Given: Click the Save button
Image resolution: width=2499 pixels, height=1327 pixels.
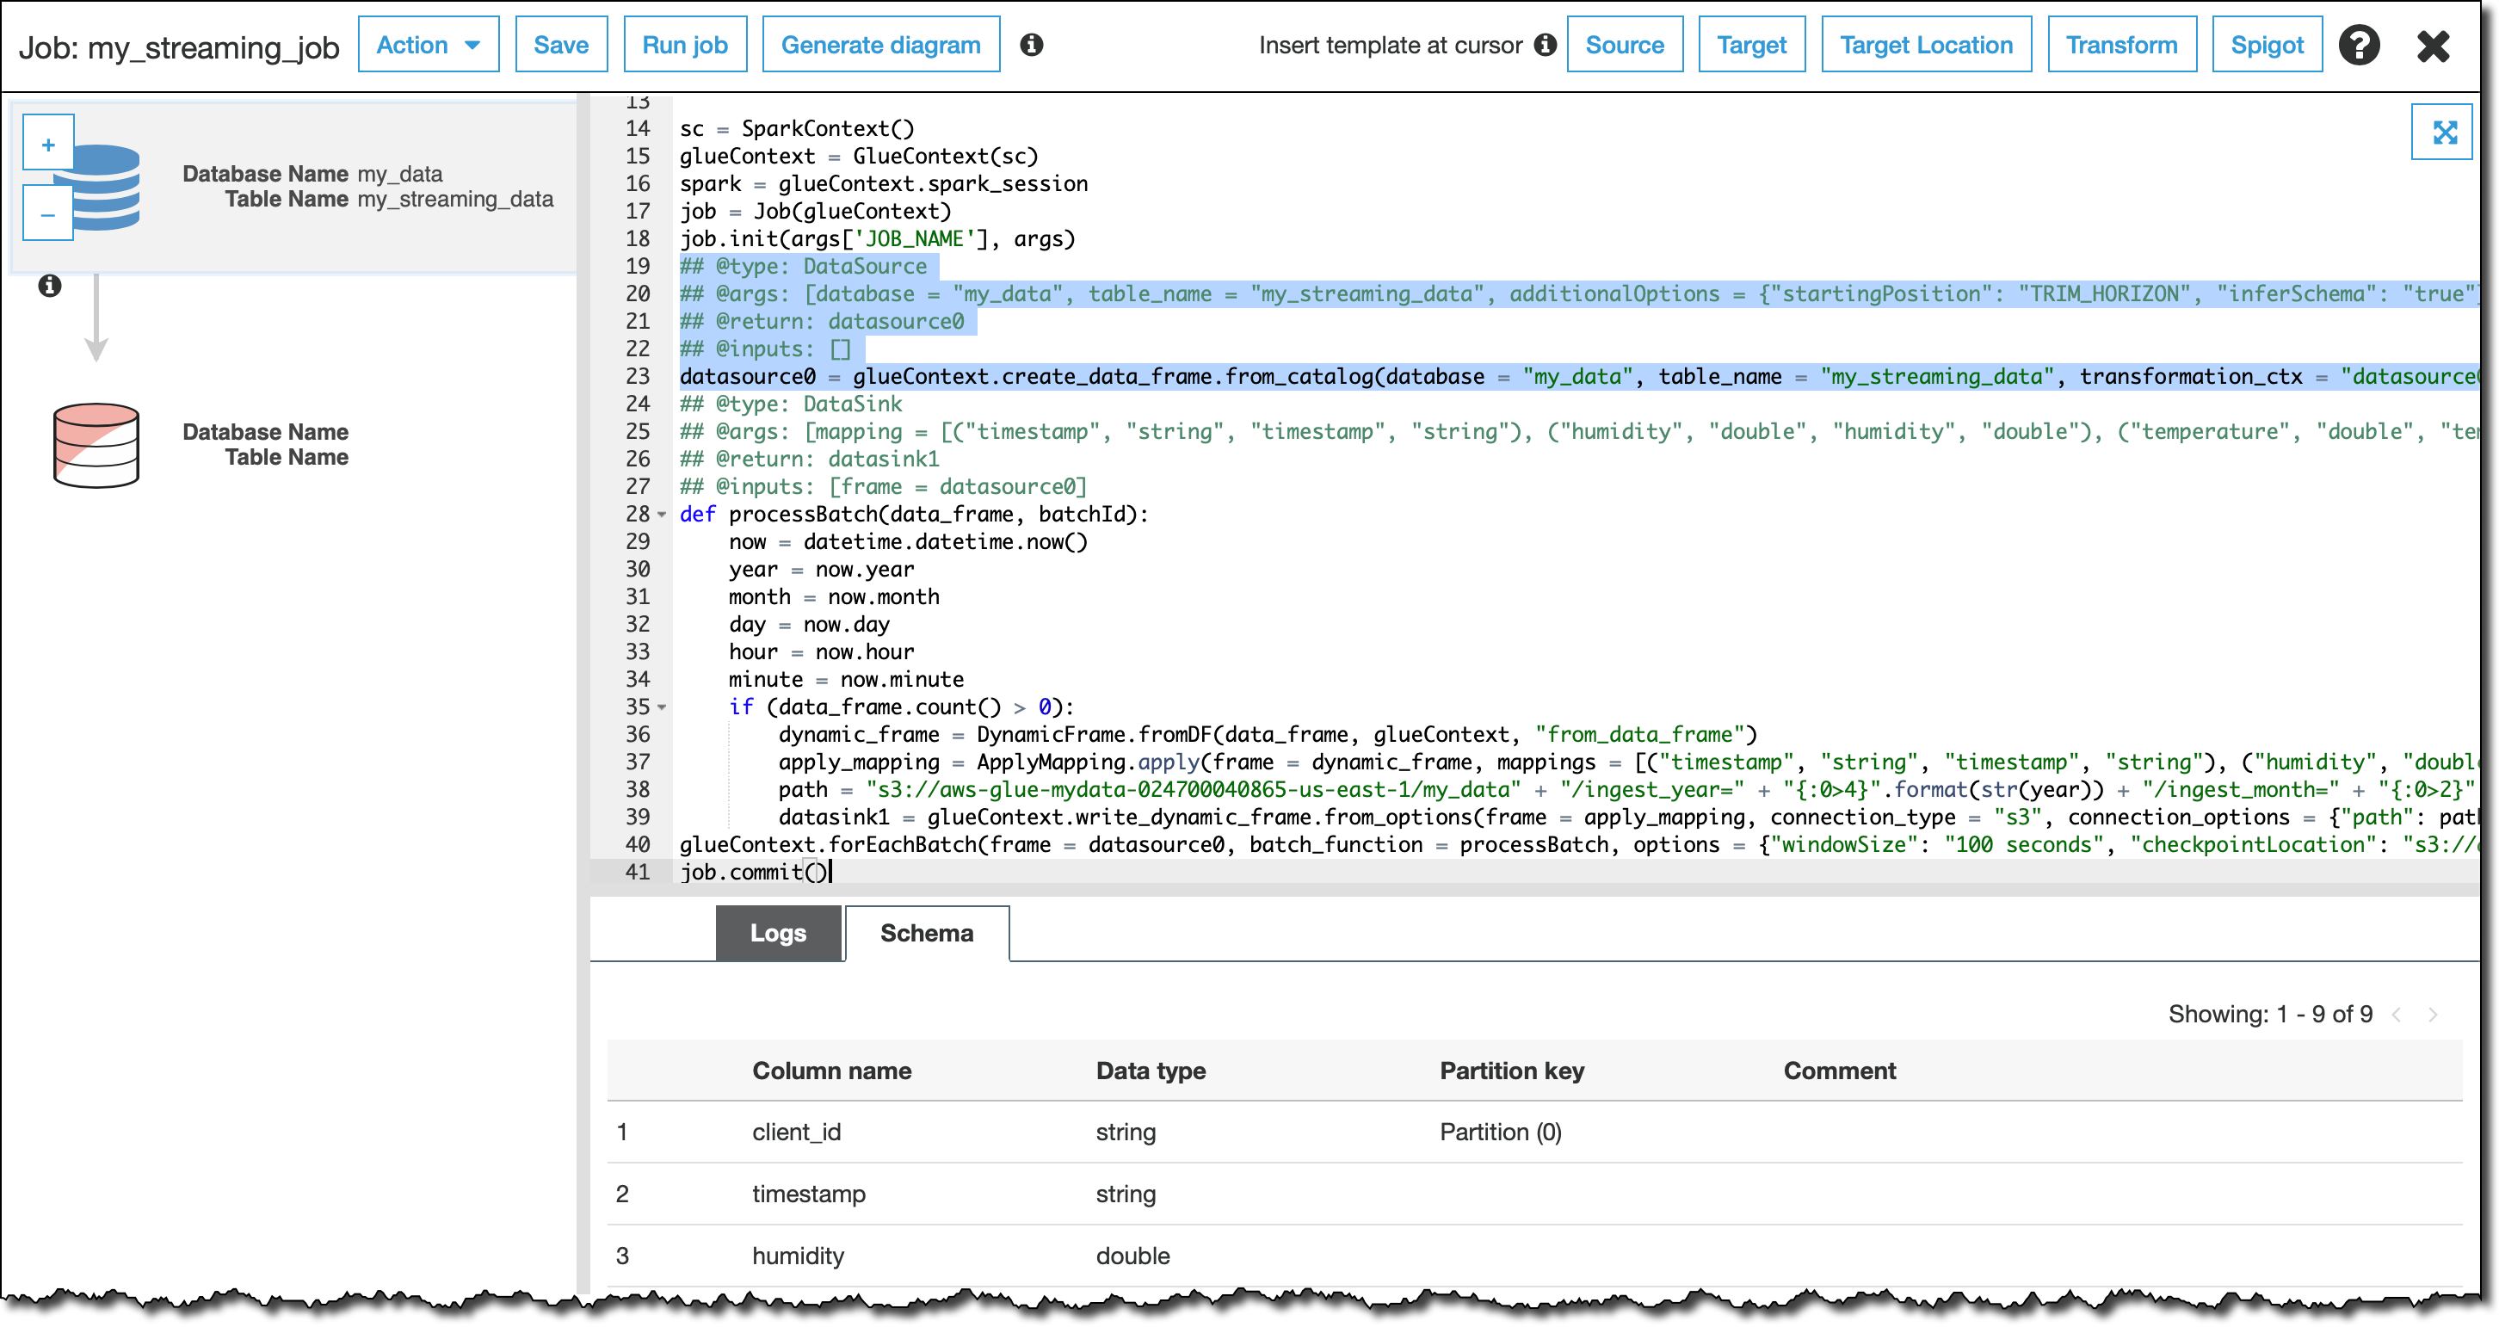Looking at the screenshot, I should click(561, 45).
